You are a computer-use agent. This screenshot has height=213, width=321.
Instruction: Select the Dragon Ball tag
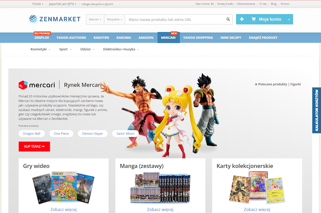click(x=32, y=134)
